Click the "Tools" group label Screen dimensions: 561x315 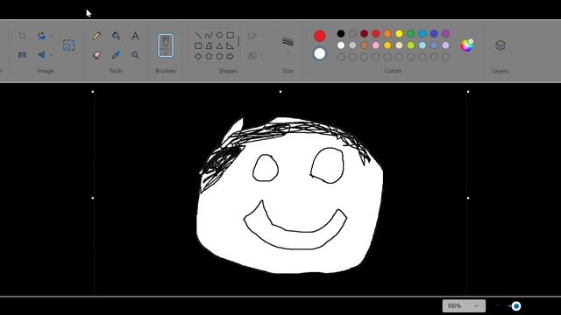pos(116,71)
